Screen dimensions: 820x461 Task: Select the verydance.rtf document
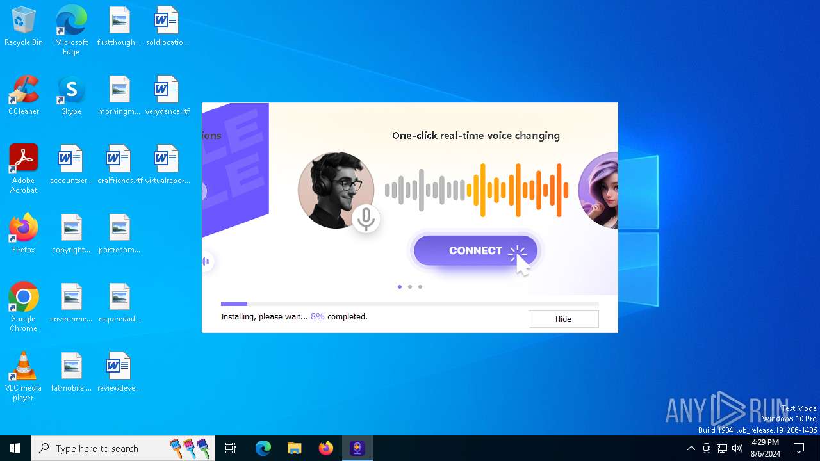click(x=167, y=96)
